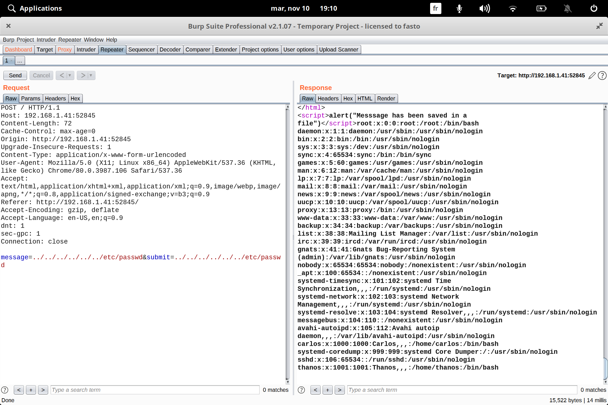Toggle the volume speaker icon
The width and height of the screenshot is (608, 405).
pyautogui.click(x=484, y=8)
